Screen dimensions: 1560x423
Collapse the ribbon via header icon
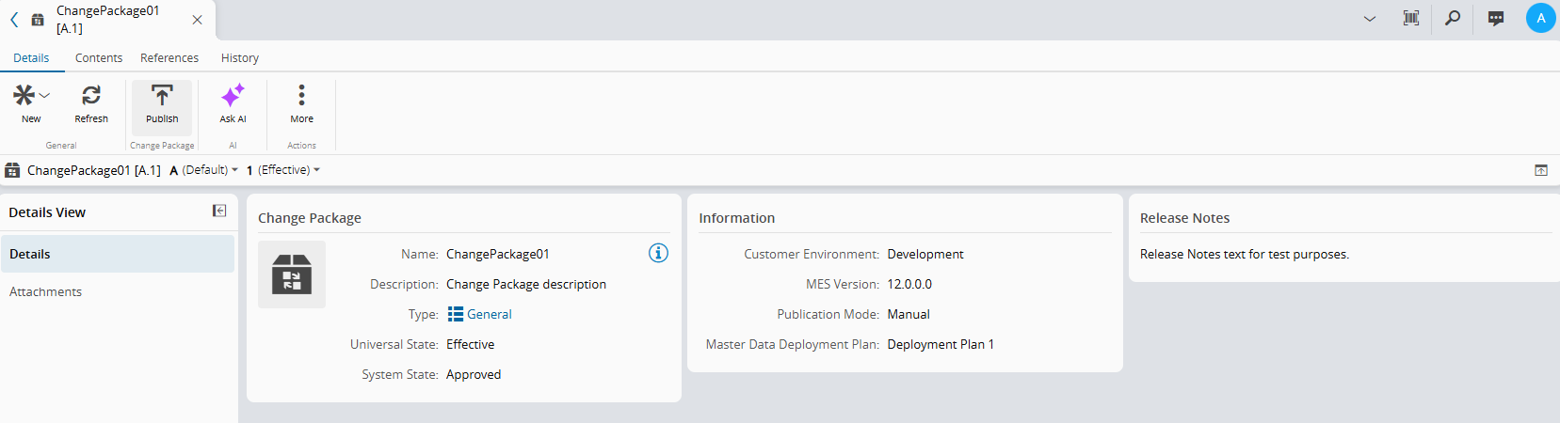[x=1541, y=170]
